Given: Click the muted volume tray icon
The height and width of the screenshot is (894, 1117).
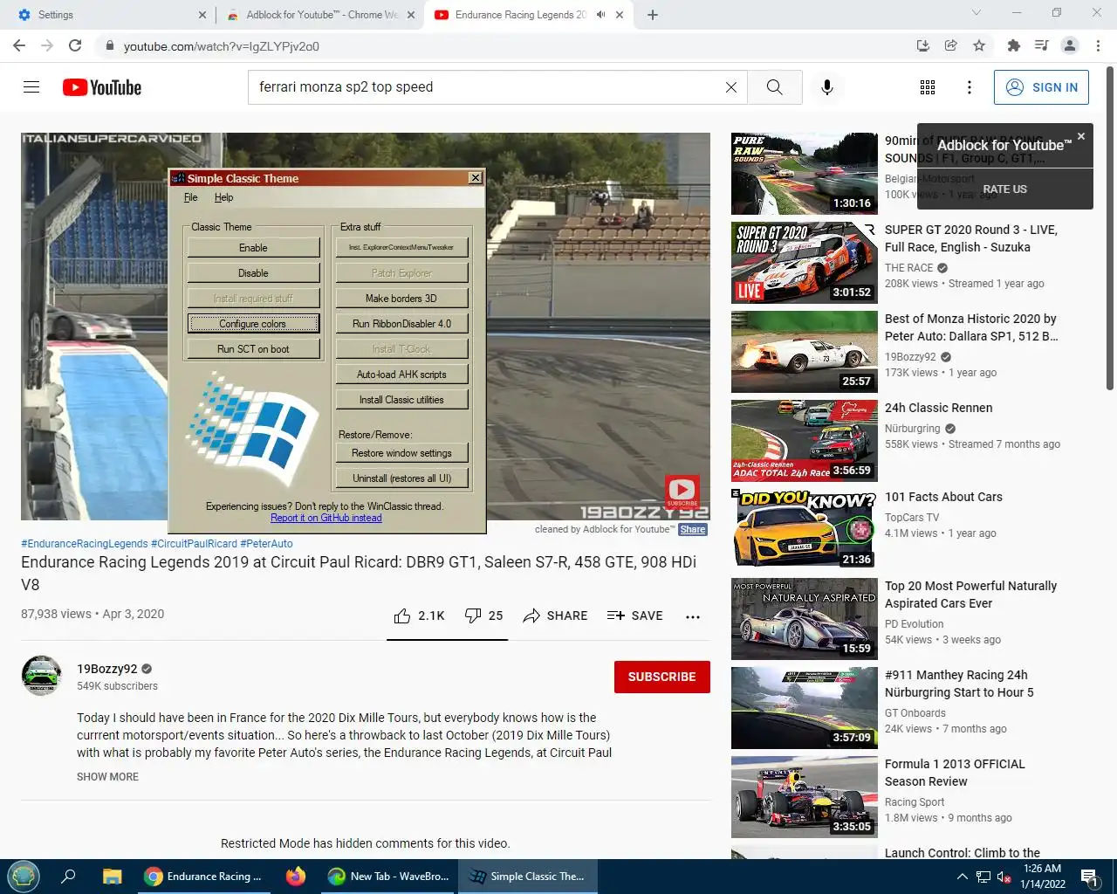Looking at the screenshot, I should (x=1004, y=877).
